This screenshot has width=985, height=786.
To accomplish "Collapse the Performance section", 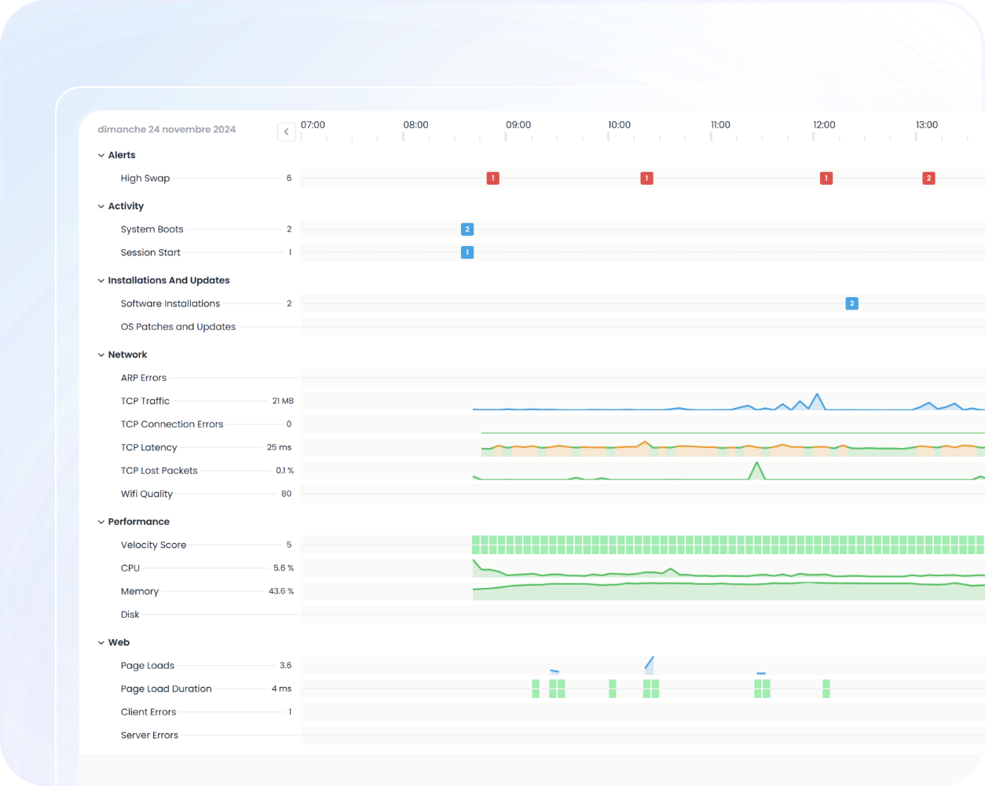I will pyautogui.click(x=101, y=522).
